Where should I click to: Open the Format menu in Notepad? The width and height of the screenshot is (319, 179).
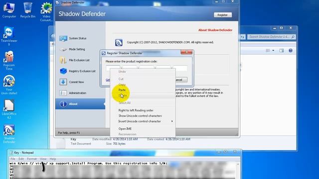click(32, 159)
